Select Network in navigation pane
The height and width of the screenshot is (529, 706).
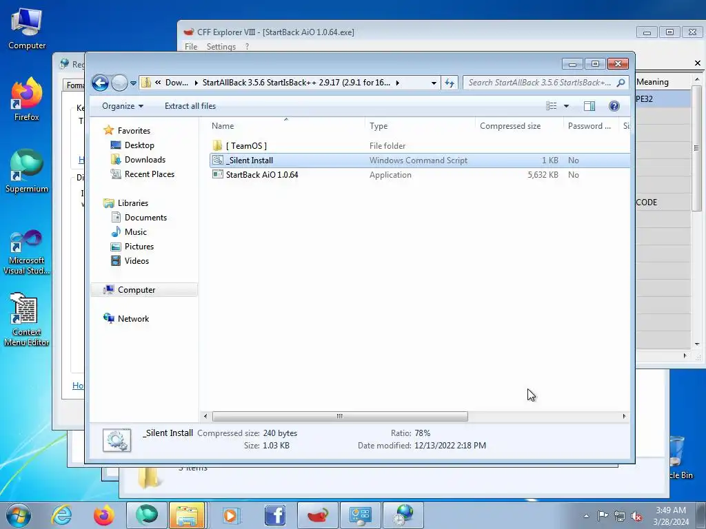[133, 318]
